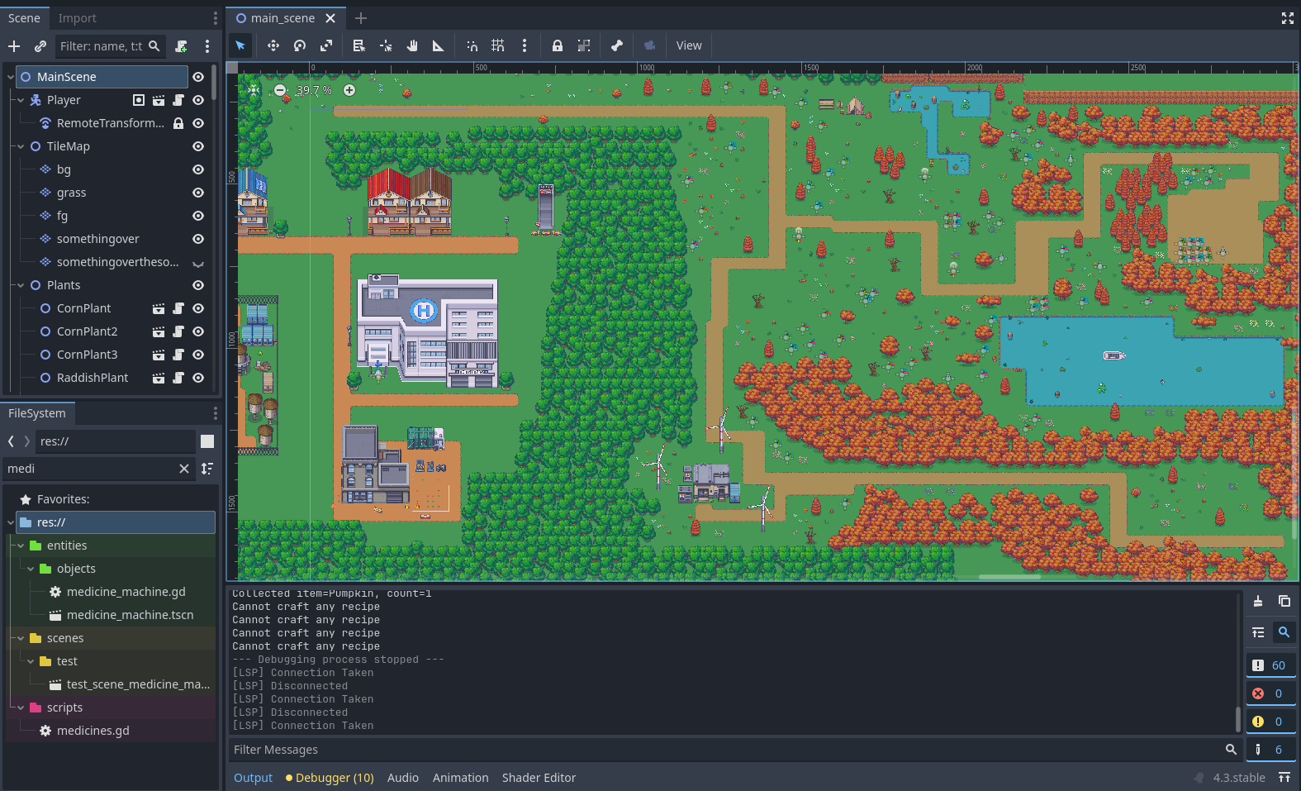Lock the selected node with padlock icon
This screenshot has width=1301, height=791.
(558, 45)
